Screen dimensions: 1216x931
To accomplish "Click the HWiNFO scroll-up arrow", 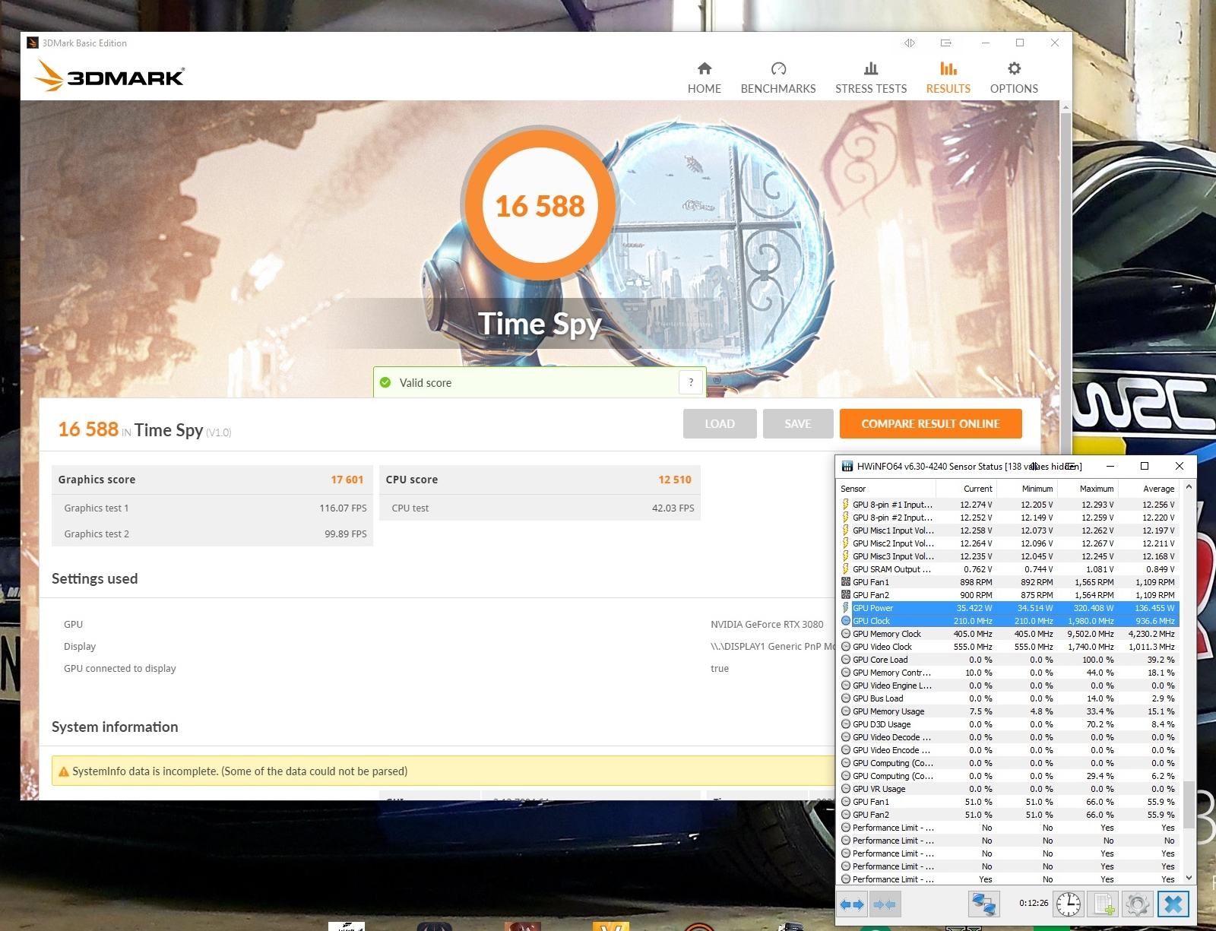I will tap(1189, 487).
